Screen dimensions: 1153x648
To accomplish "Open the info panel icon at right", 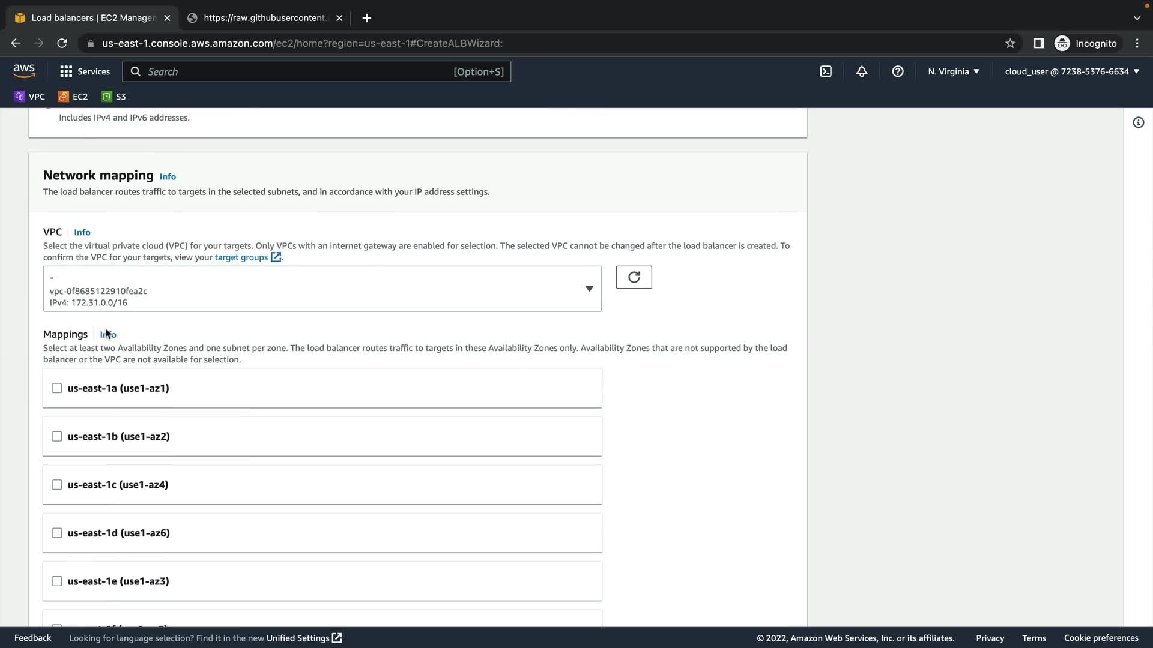I will point(1138,123).
